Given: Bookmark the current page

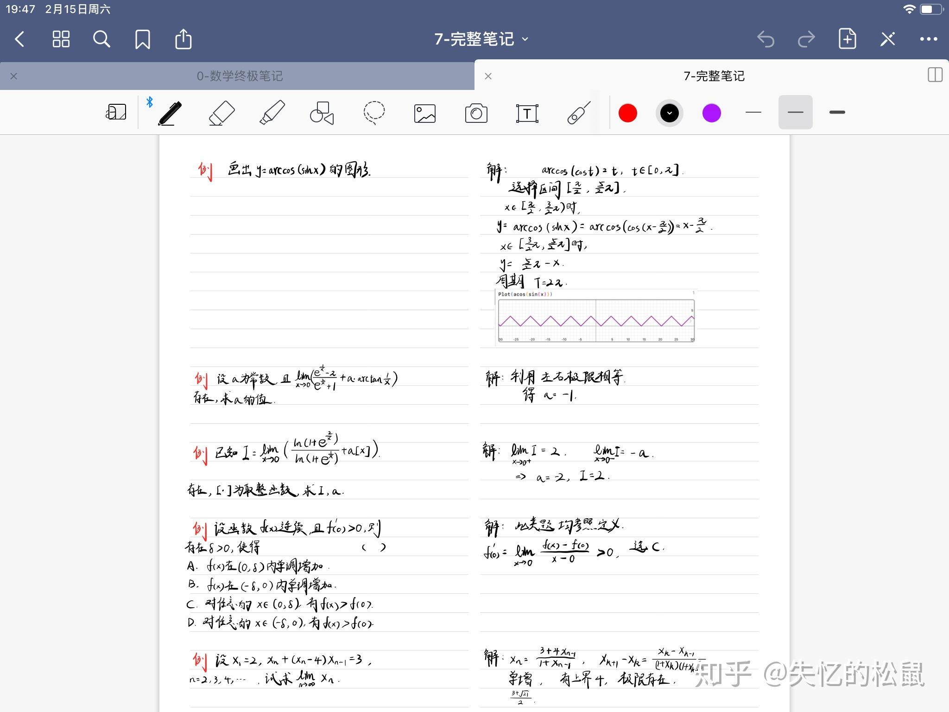Looking at the screenshot, I should (x=142, y=39).
